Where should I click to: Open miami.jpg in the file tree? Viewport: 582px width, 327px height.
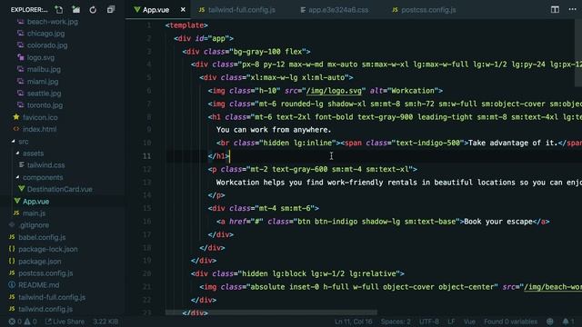tap(43, 81)
